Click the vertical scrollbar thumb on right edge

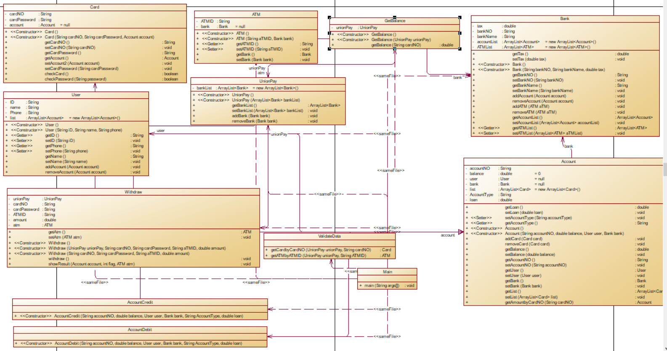[x=665, y=169]
